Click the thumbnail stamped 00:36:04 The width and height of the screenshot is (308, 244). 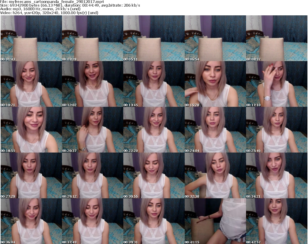point(31,221)
